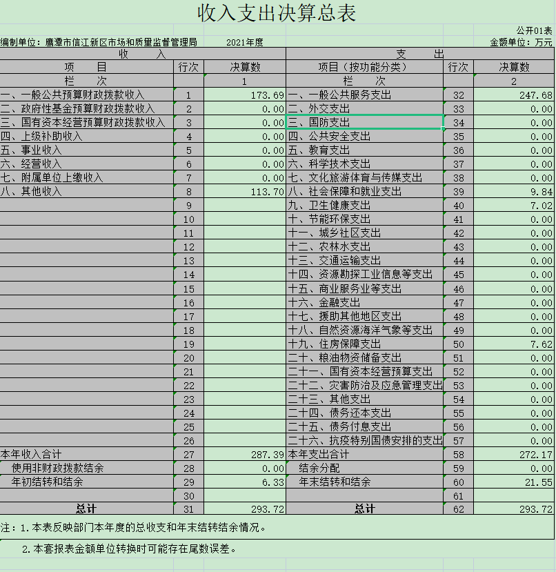The image size is (556, 572).
Task: Click cell 四、上级补助收入
Action: point(86,137)
